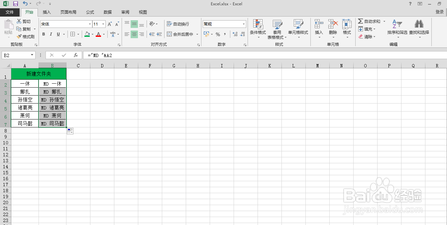Click the Delete cells (删除) icon
This screenshot has width=447, height=225.
[x=333, y=24]
